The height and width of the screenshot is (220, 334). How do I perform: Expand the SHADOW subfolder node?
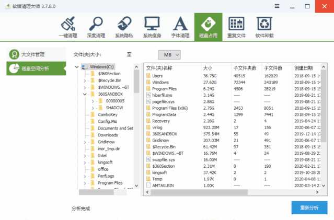click(x=93, y=108)
